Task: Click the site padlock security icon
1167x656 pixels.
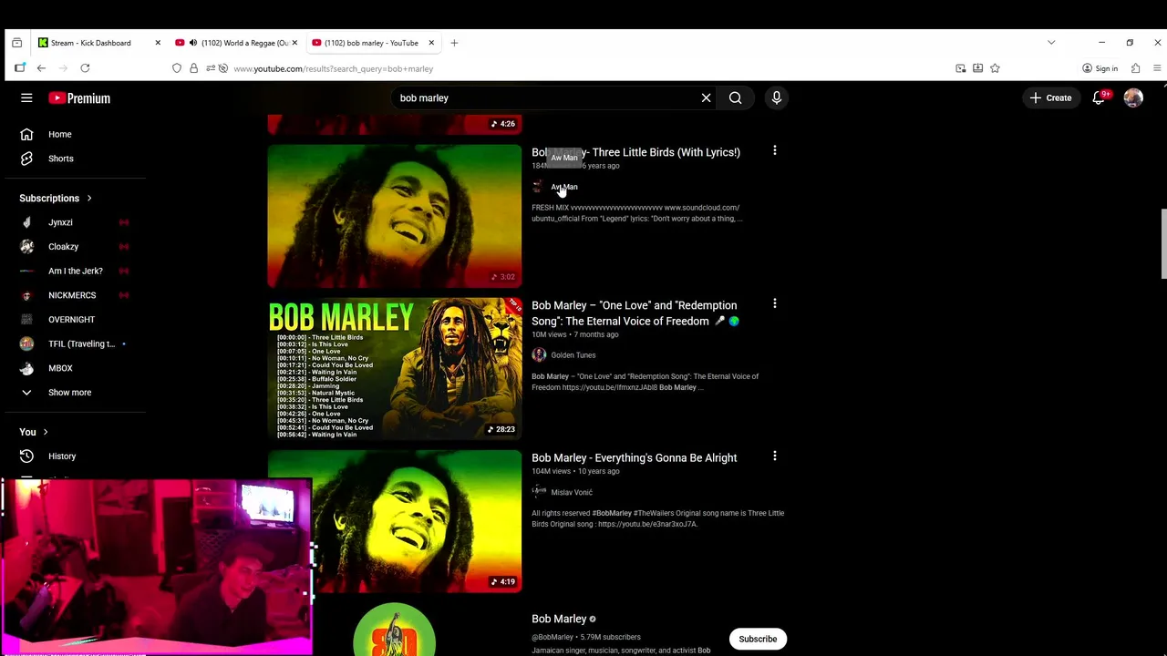Action: pyautogui.click(x=193, y=68)
